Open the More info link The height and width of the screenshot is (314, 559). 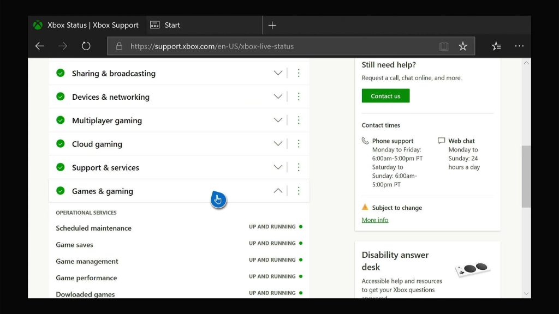tap(375, 220)
